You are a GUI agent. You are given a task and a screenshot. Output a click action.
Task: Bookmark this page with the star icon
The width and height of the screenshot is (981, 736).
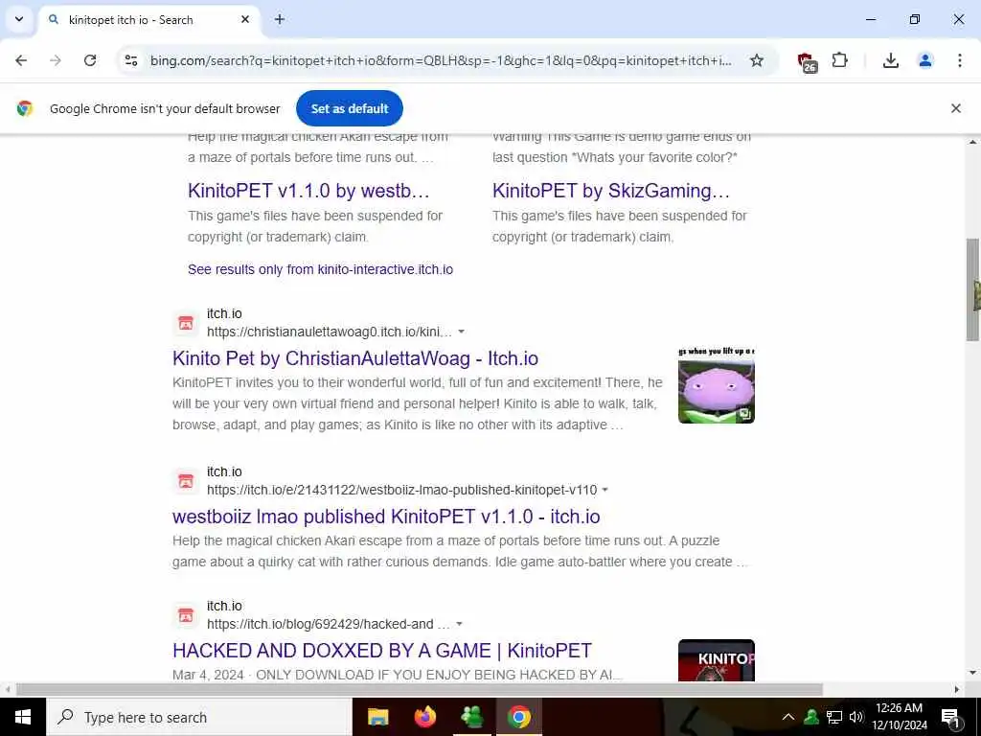[x=757, y=60]
